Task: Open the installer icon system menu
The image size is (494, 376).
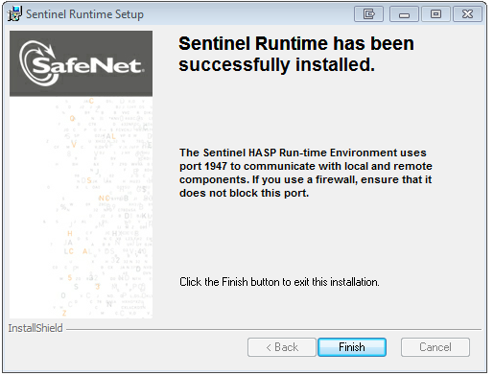Action: [x=14, y=13]
